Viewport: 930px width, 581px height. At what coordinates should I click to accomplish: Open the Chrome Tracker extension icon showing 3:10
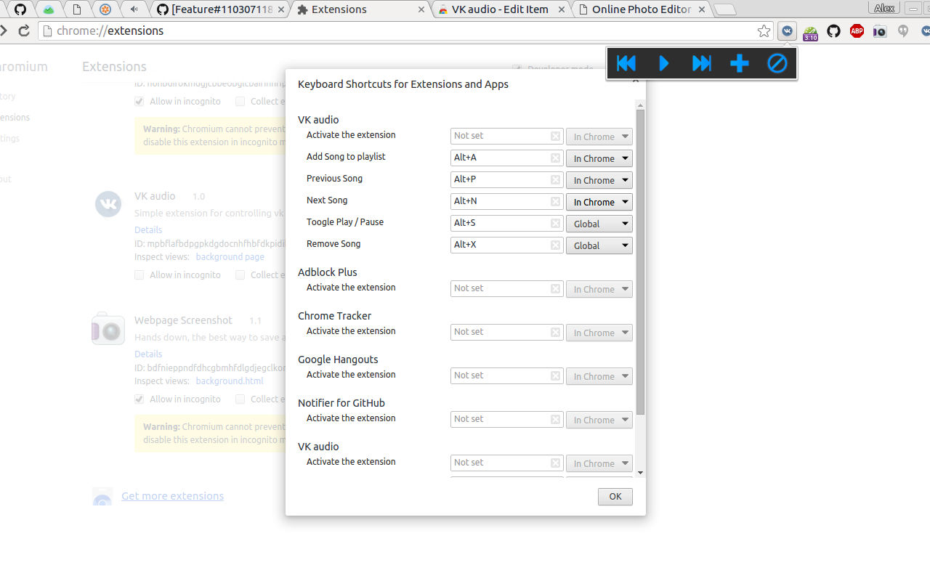[810, 32]
